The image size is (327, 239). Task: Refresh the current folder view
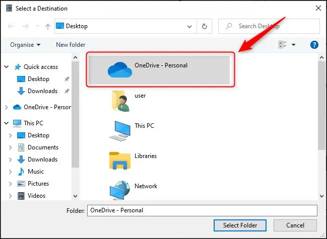pyautogui.click(x=205, y=26)
